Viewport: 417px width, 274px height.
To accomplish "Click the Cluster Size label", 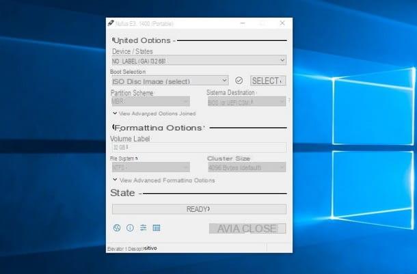I will [229, 159].
